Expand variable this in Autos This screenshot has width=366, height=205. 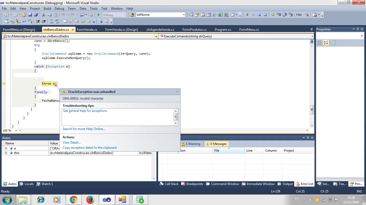tap(6, 153)
